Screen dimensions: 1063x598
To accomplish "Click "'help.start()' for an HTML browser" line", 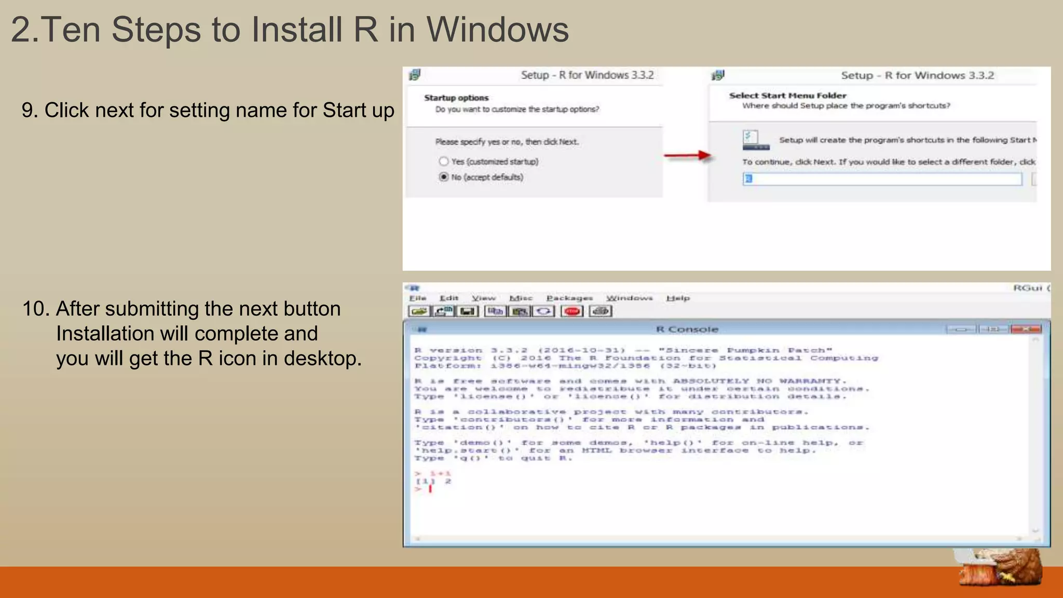I will pyautogui.click(x=616, y=451).
